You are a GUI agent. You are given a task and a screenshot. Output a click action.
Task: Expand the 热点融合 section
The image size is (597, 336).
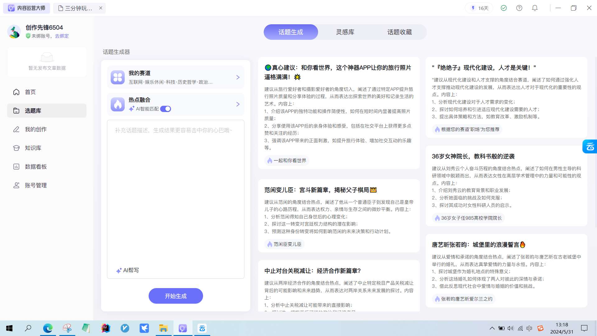238,104
